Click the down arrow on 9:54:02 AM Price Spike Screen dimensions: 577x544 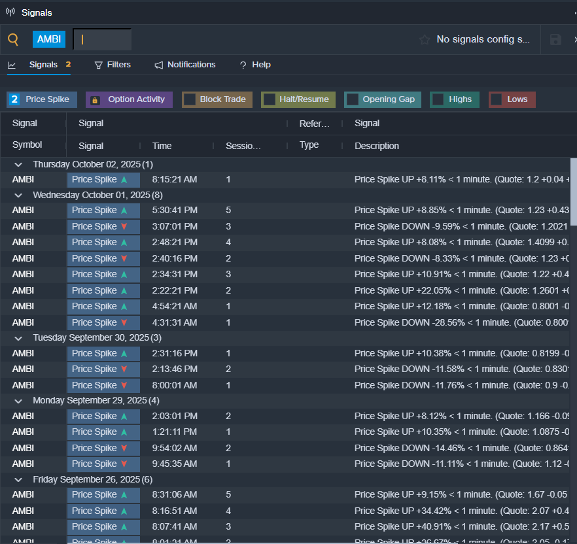point(124,448)
